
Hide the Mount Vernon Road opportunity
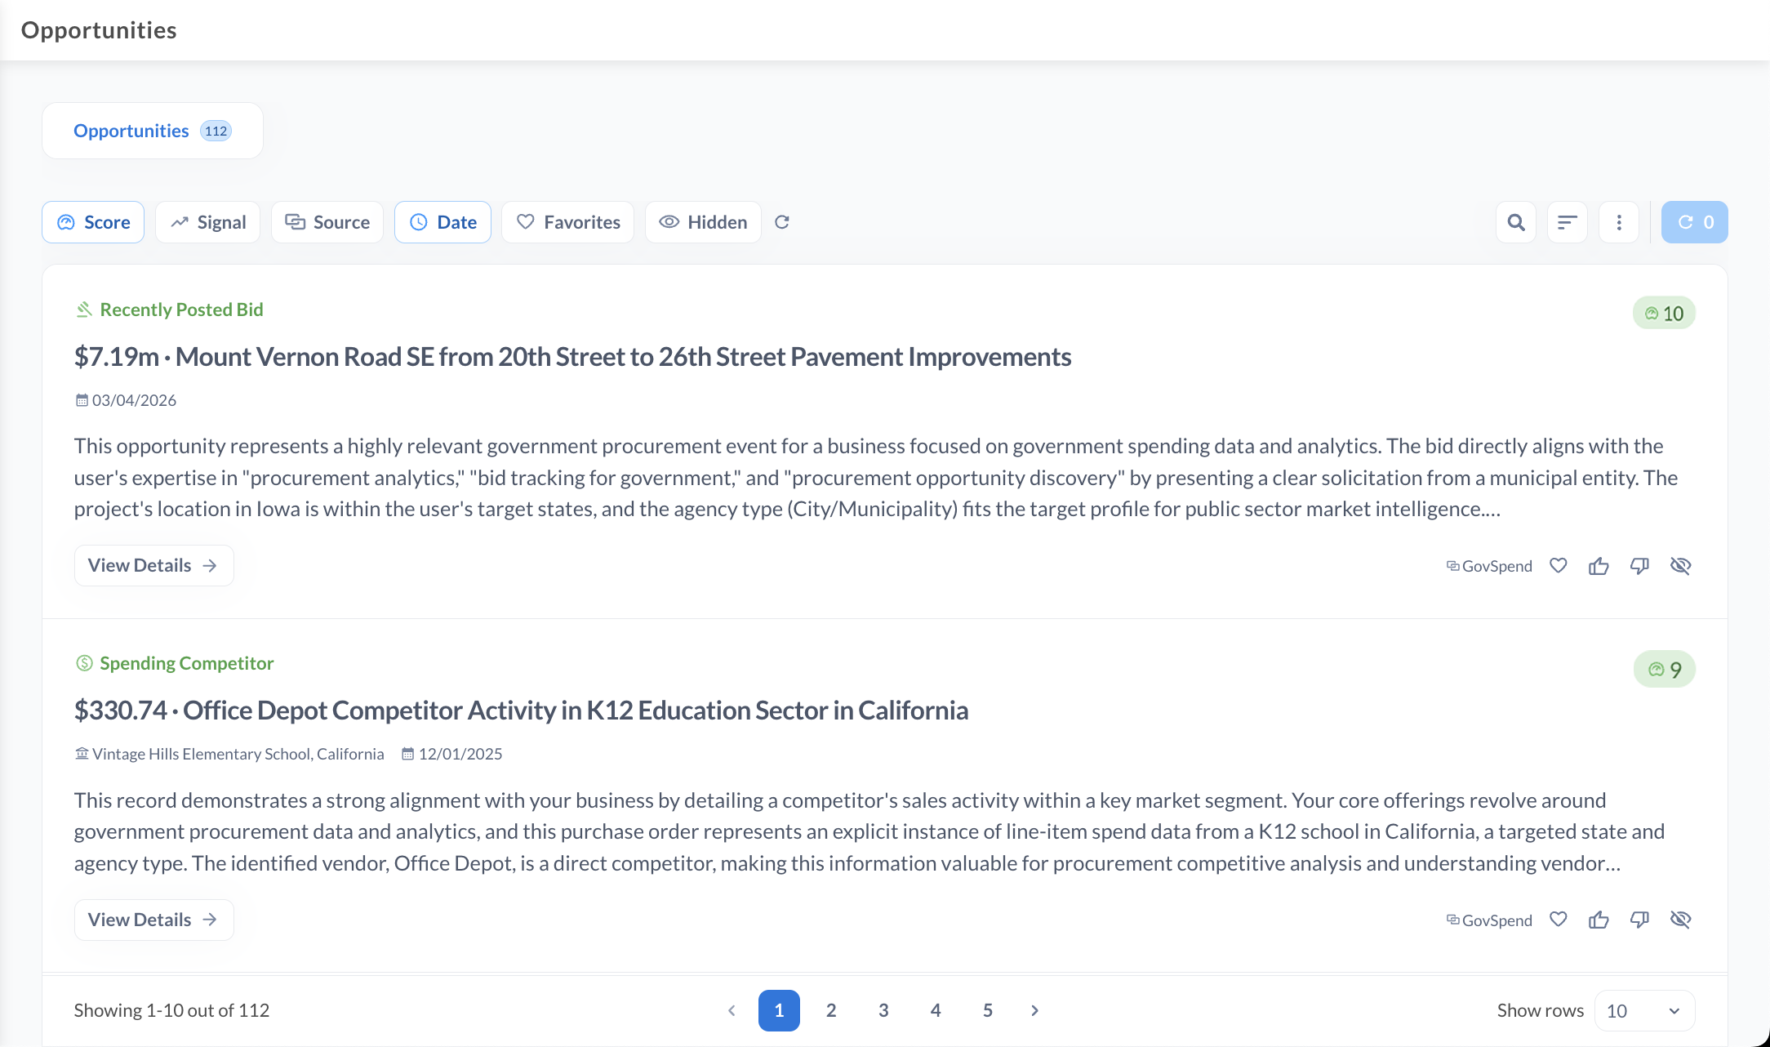click(x=1680, y=566)
